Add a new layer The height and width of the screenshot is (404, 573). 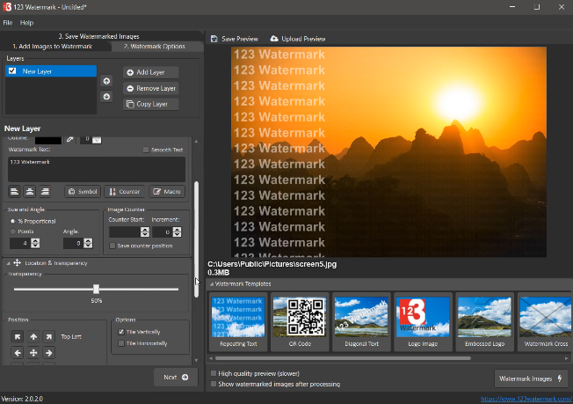[x=150, y=72]
